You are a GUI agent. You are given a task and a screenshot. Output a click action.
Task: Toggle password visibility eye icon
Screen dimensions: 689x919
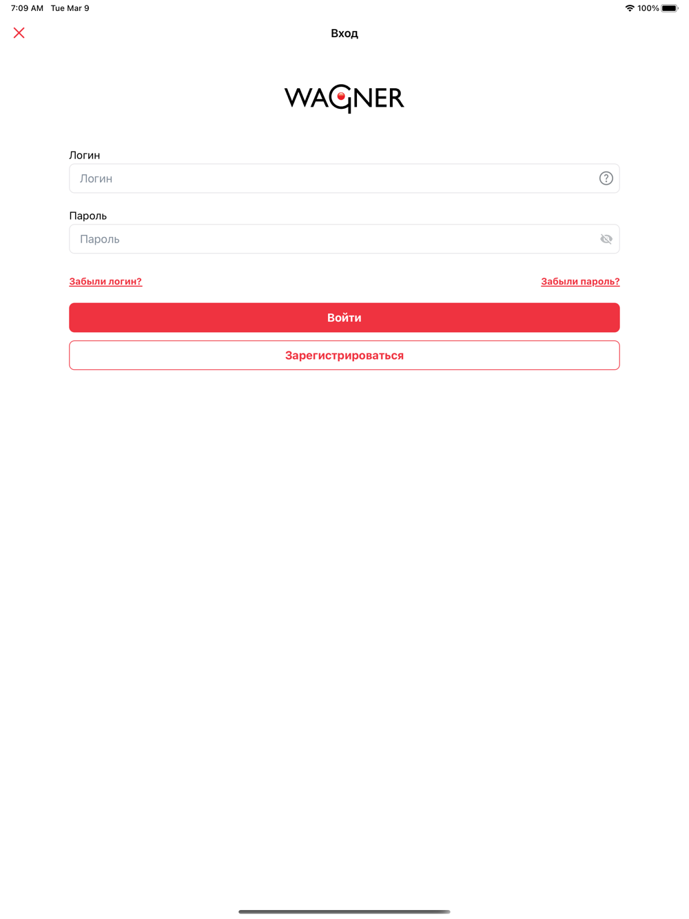click(606, 239)
